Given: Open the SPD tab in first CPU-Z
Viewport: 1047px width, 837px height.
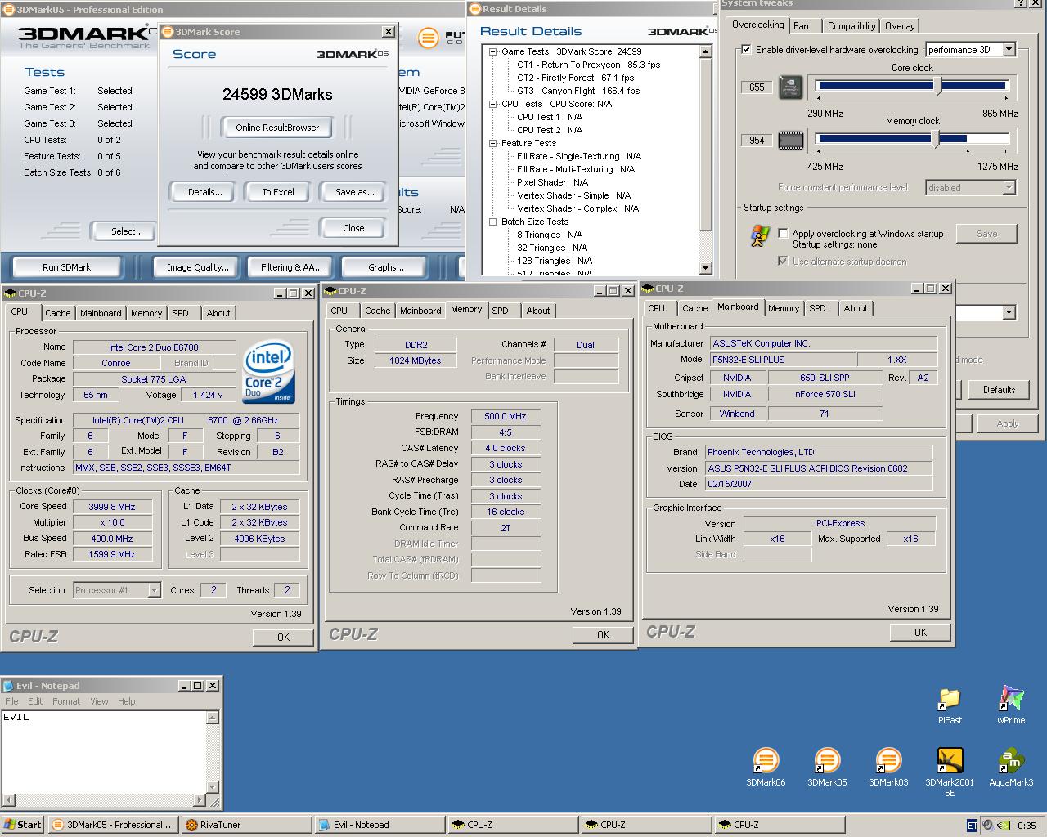Looking at the screenshot, I should tap(180, 313).
